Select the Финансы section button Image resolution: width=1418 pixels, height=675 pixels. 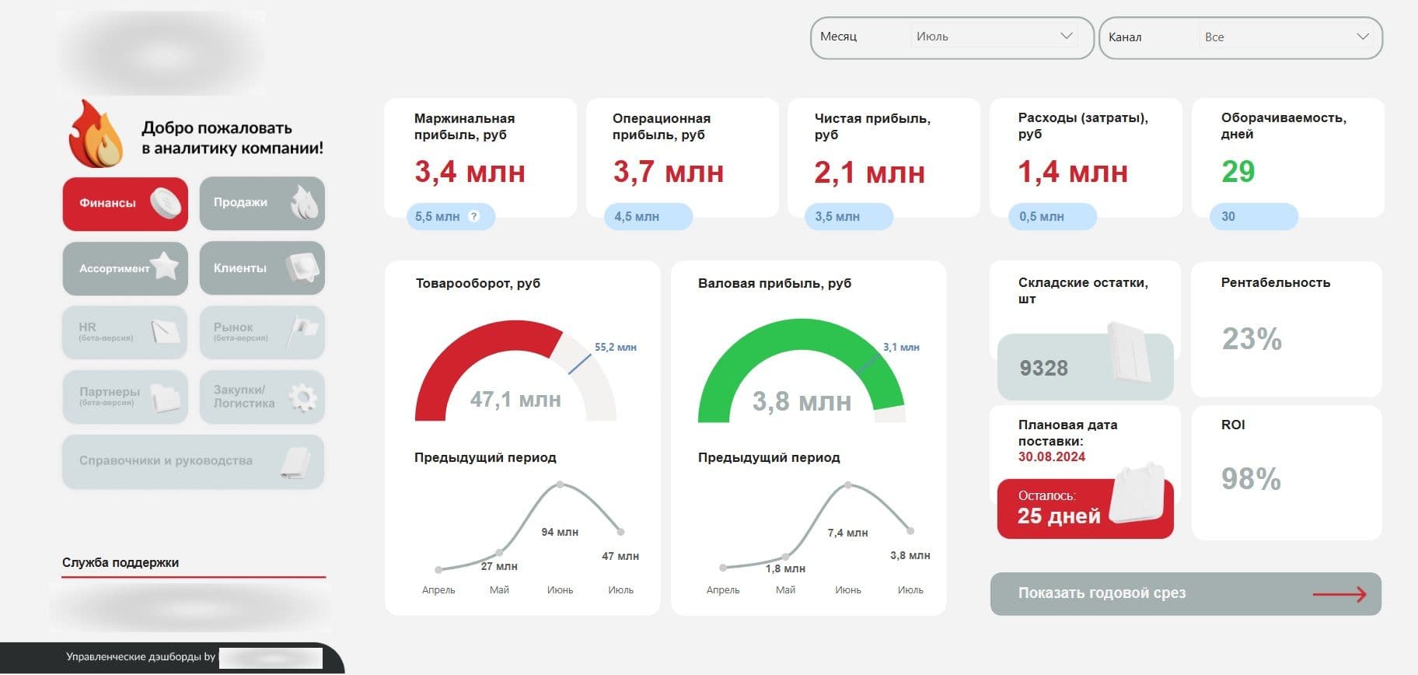click(x=125, y=204)
